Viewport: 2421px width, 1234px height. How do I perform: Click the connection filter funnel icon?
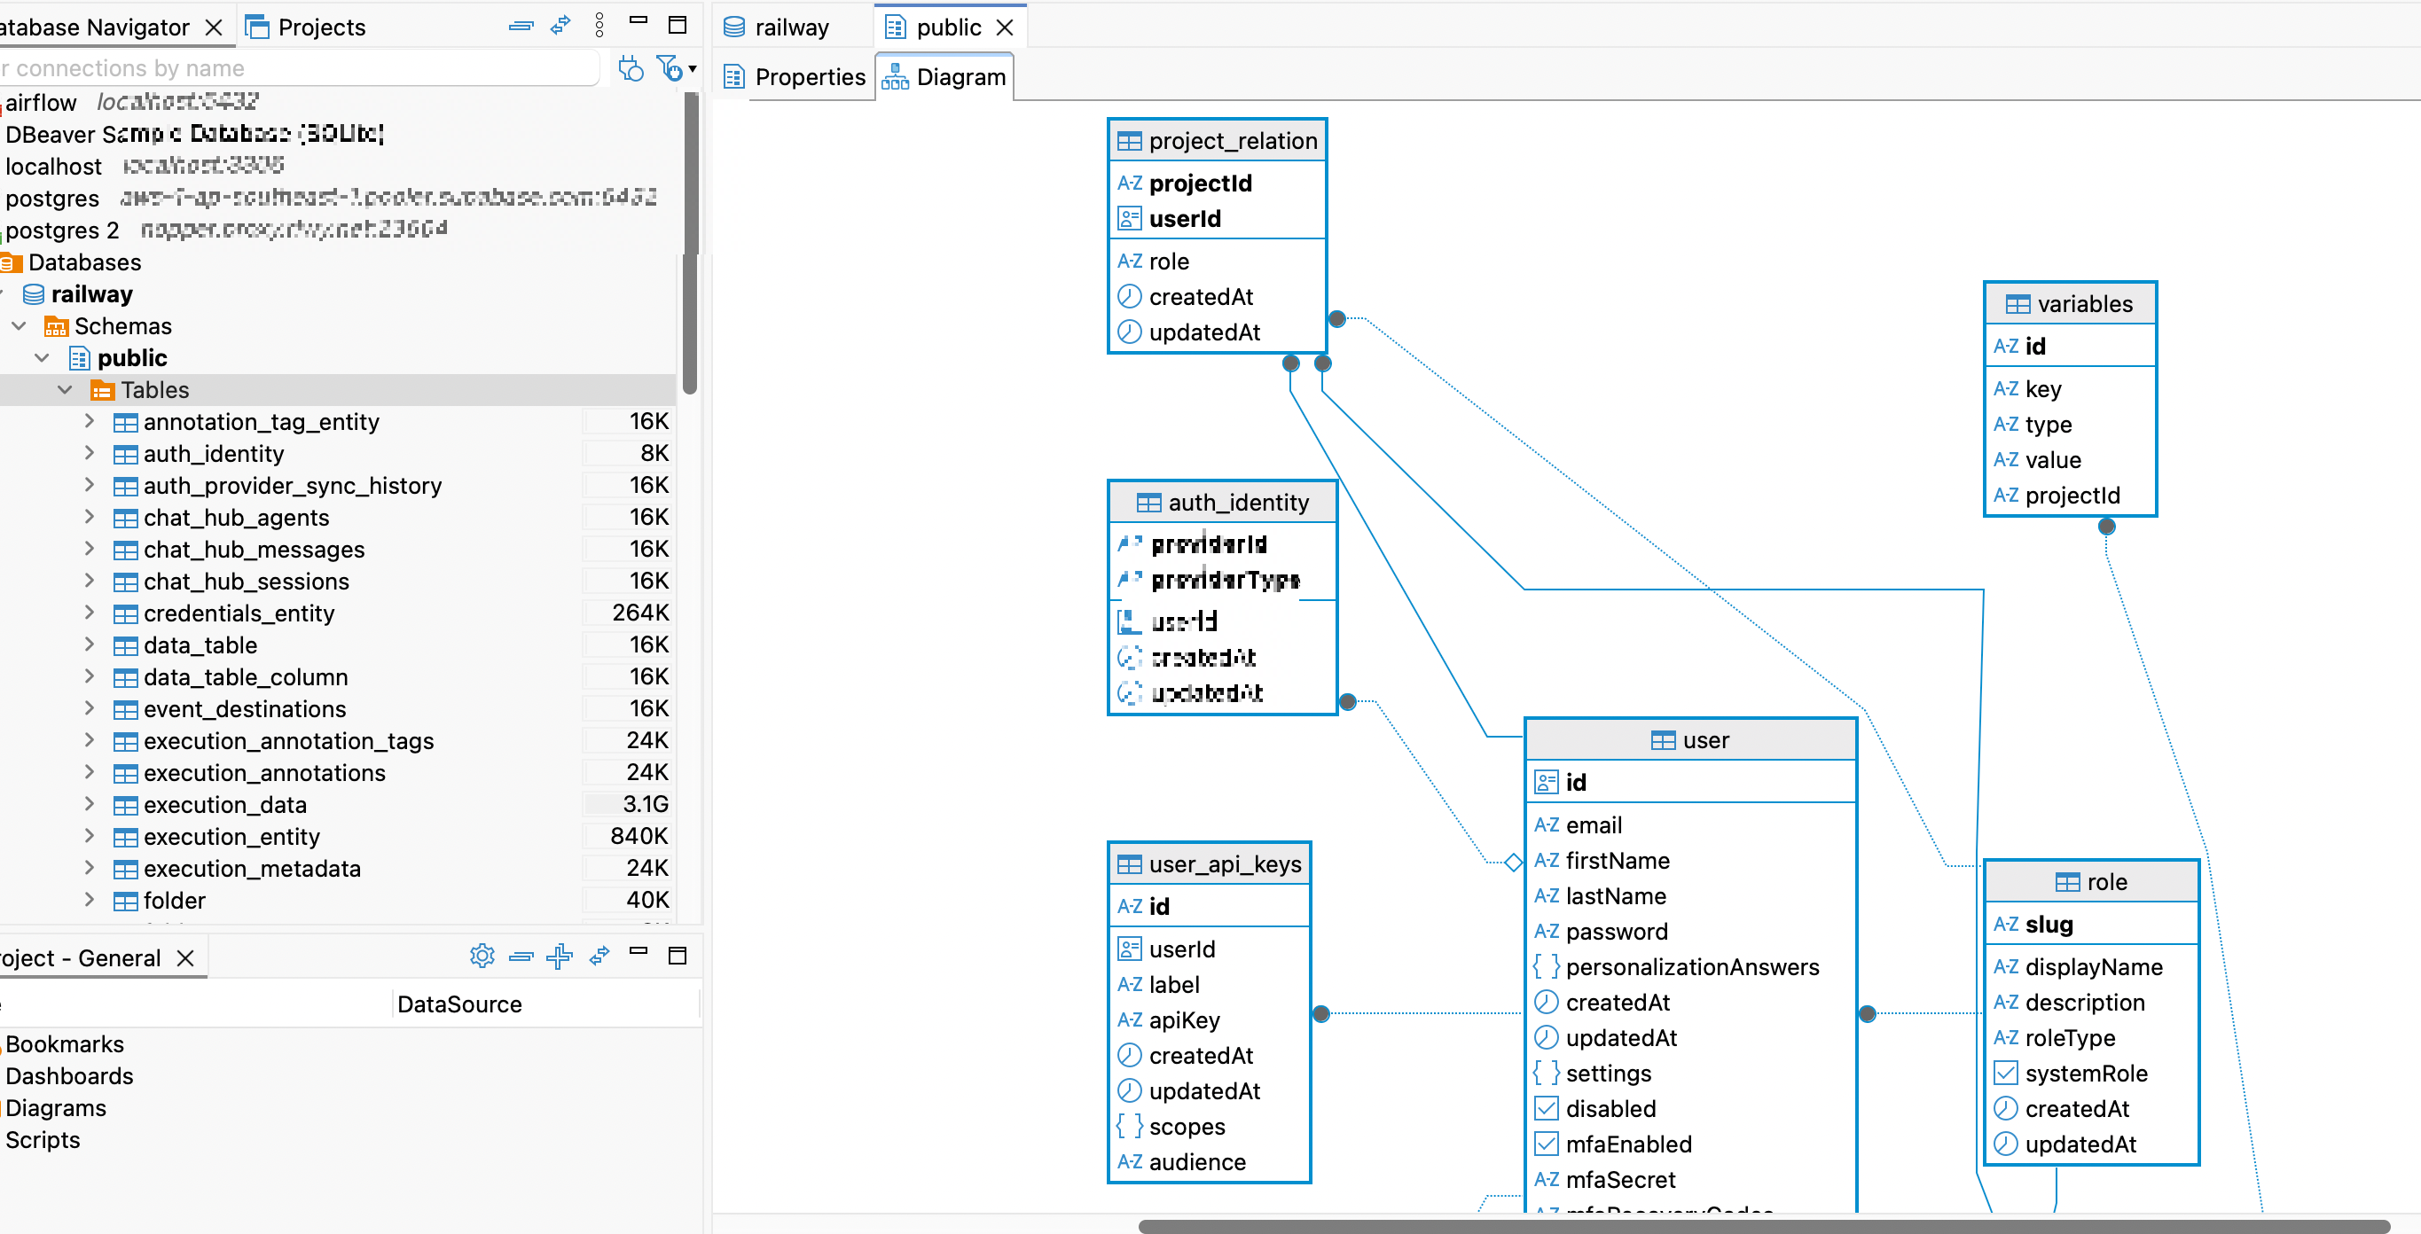pos(671,68)
